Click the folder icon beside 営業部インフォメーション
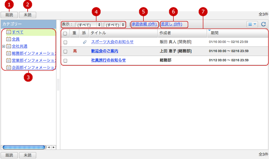Viewport: 269px width, 159px height. 8,60
